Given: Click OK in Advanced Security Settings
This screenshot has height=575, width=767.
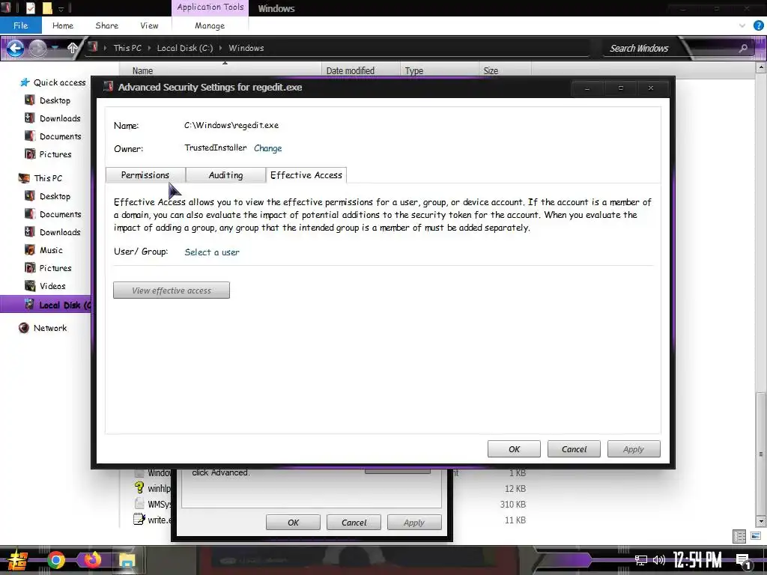Looking at the screenshot, I should point(514,449).
